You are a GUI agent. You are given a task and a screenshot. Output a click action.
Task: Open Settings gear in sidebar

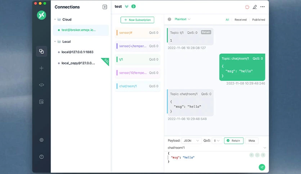41,140
